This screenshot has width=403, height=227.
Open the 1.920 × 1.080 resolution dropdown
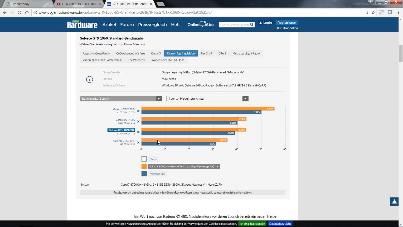[184, 166]
